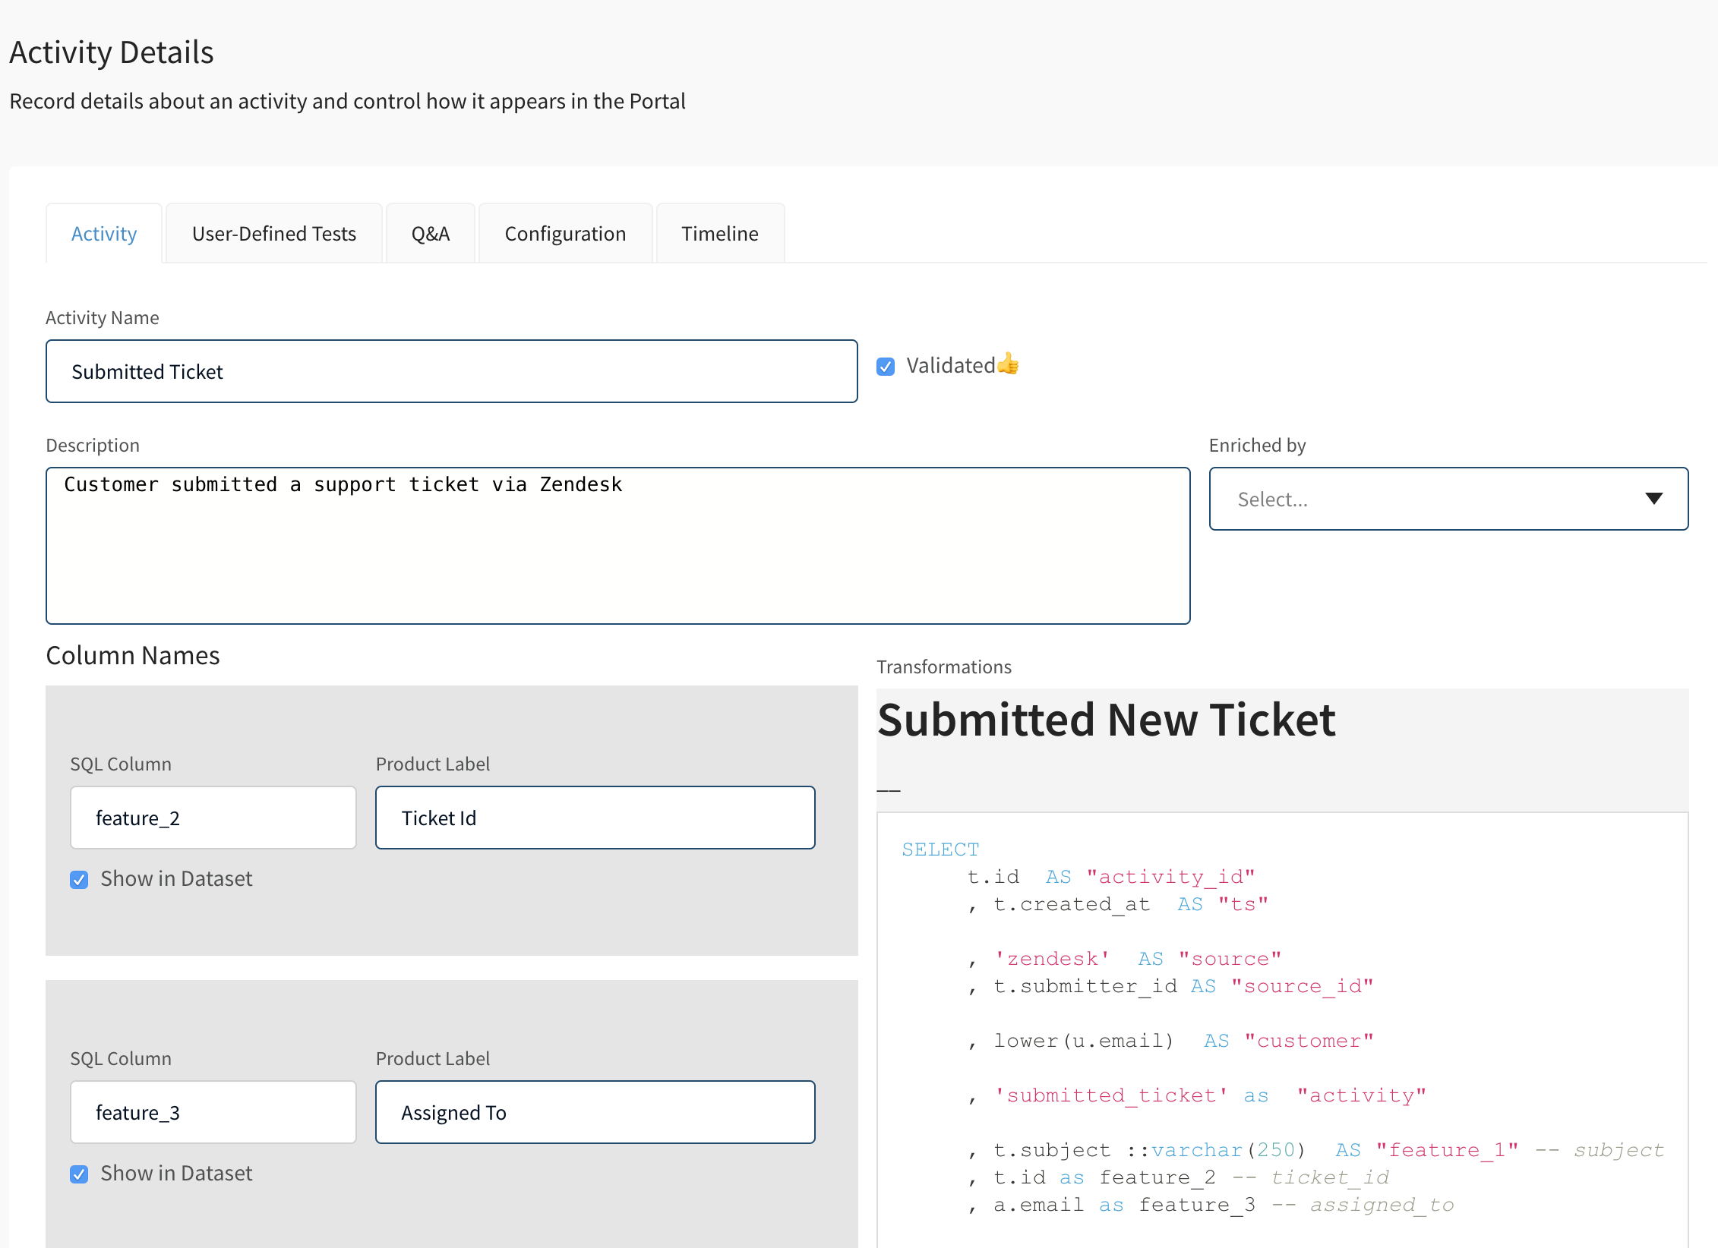Select the Timeline tab
This screenshot has height=1248, width=1718.
click(x=719, y=234)
